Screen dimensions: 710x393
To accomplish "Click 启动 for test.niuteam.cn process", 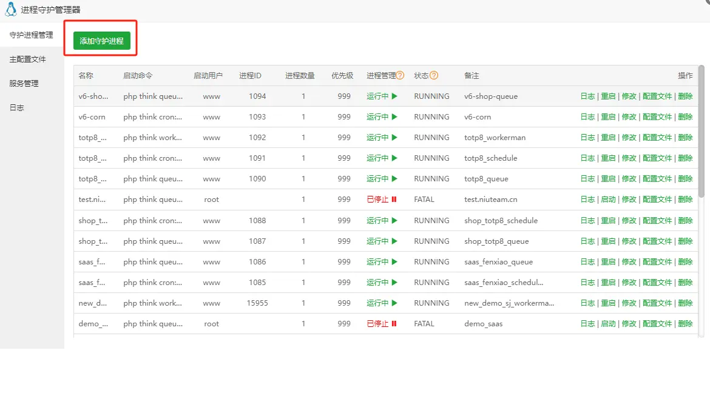I will pyautogui.click(x=608, y=200).
